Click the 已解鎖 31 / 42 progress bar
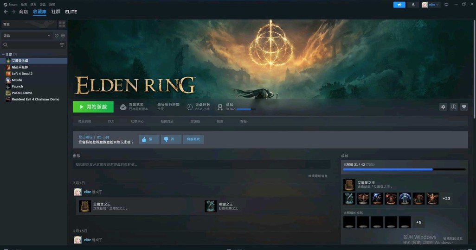 click(x=404, y=169)
